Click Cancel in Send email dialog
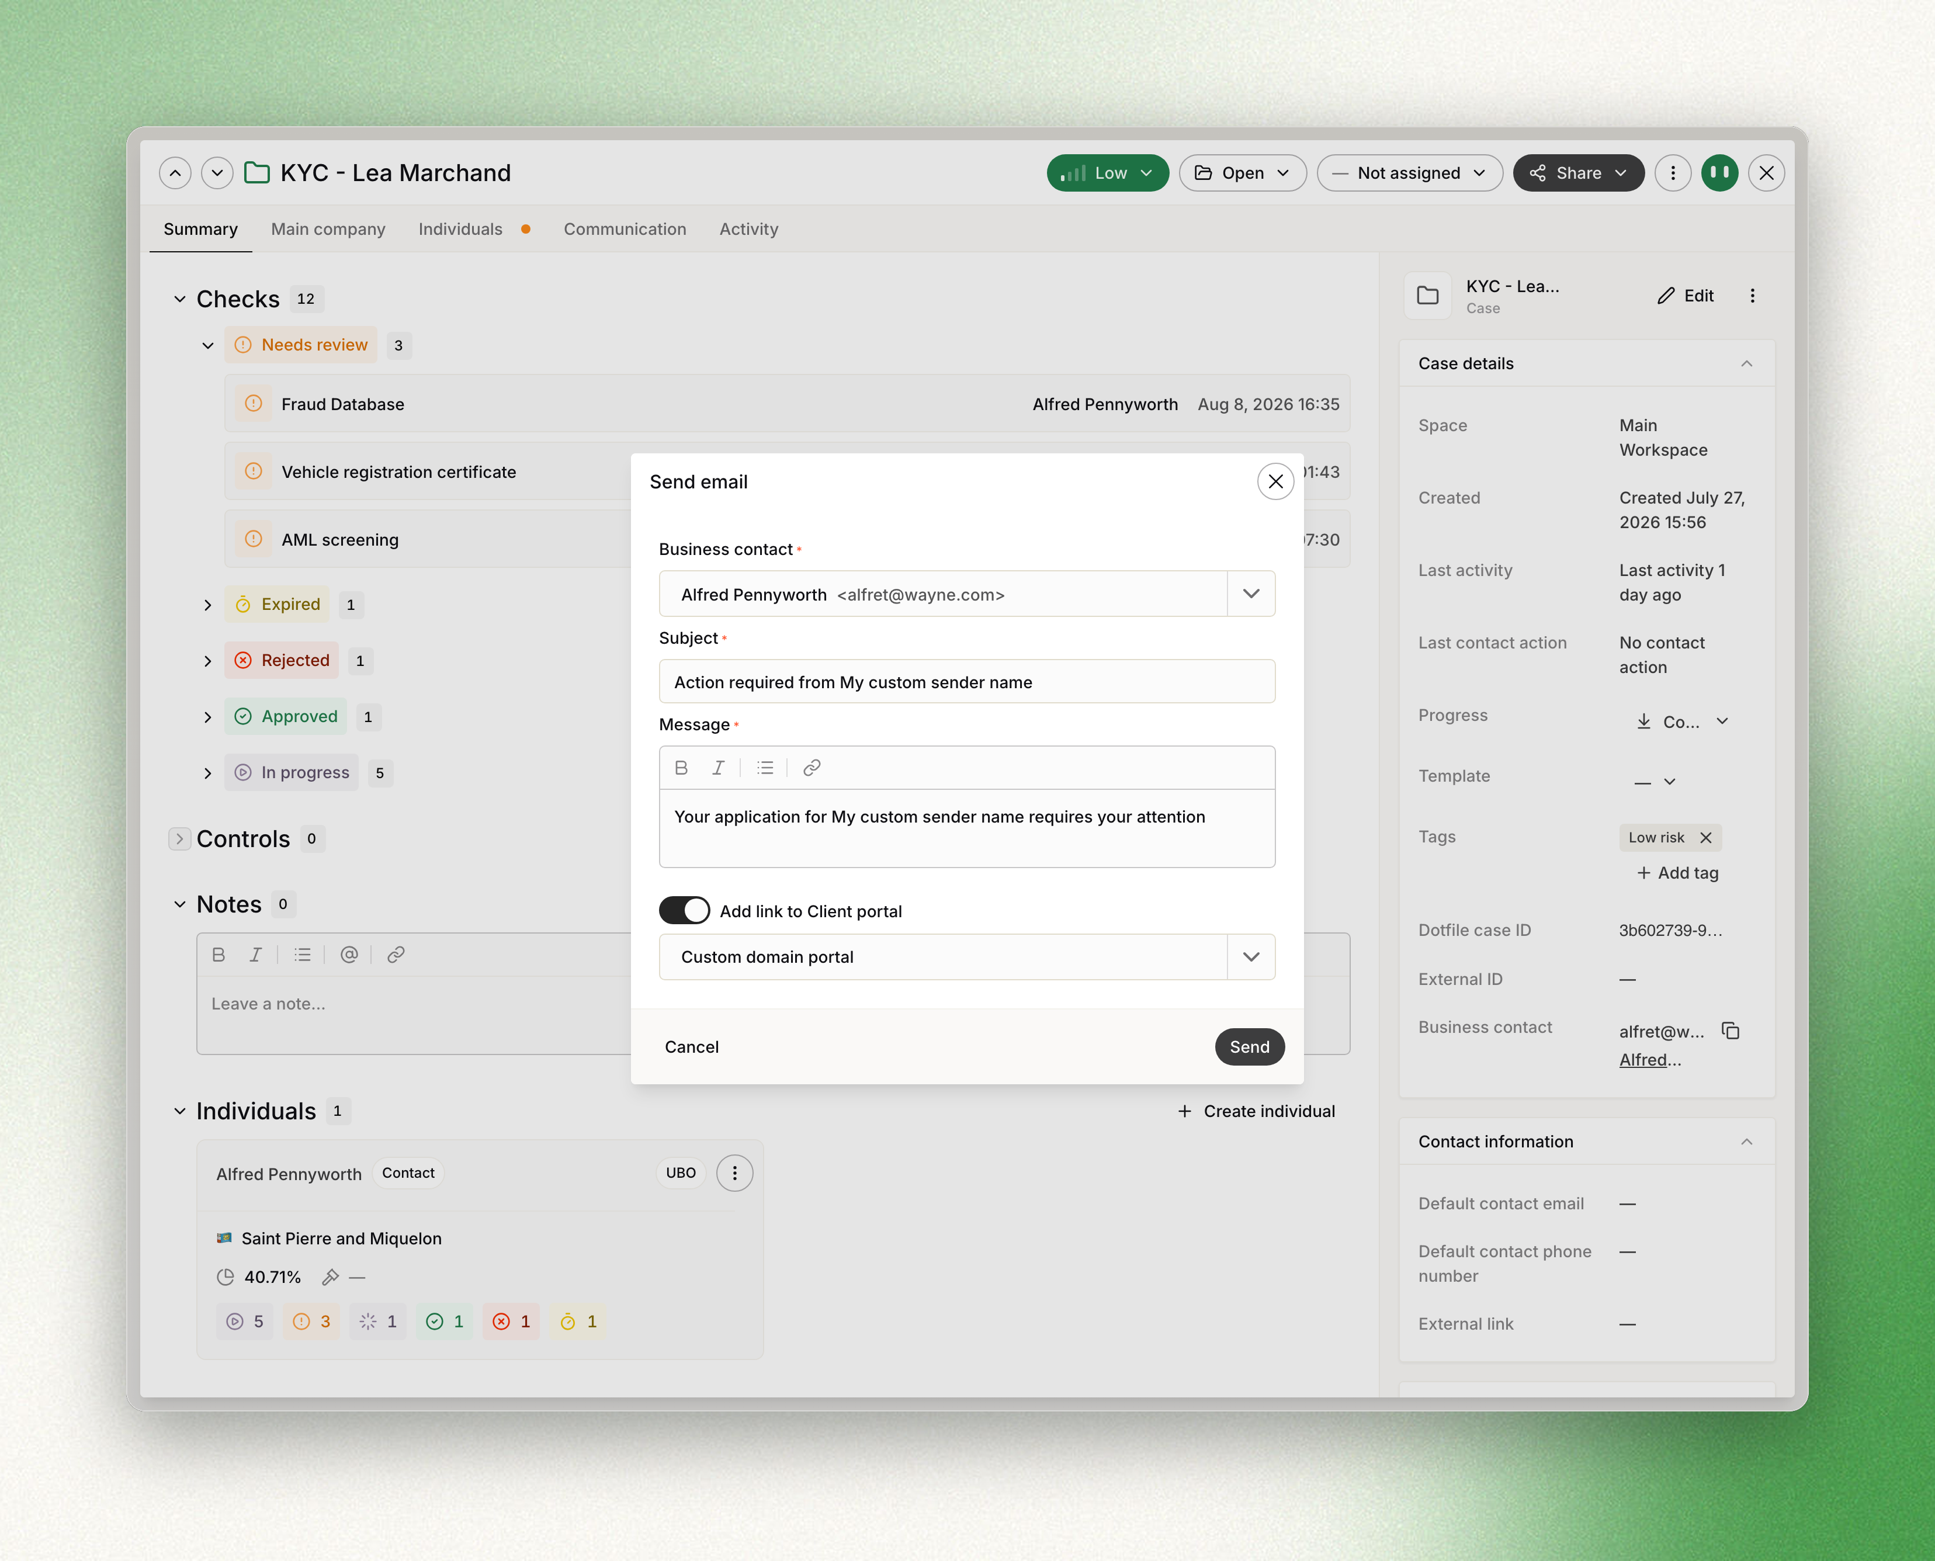1935x1561 pixels. [x=692, y=1047]
